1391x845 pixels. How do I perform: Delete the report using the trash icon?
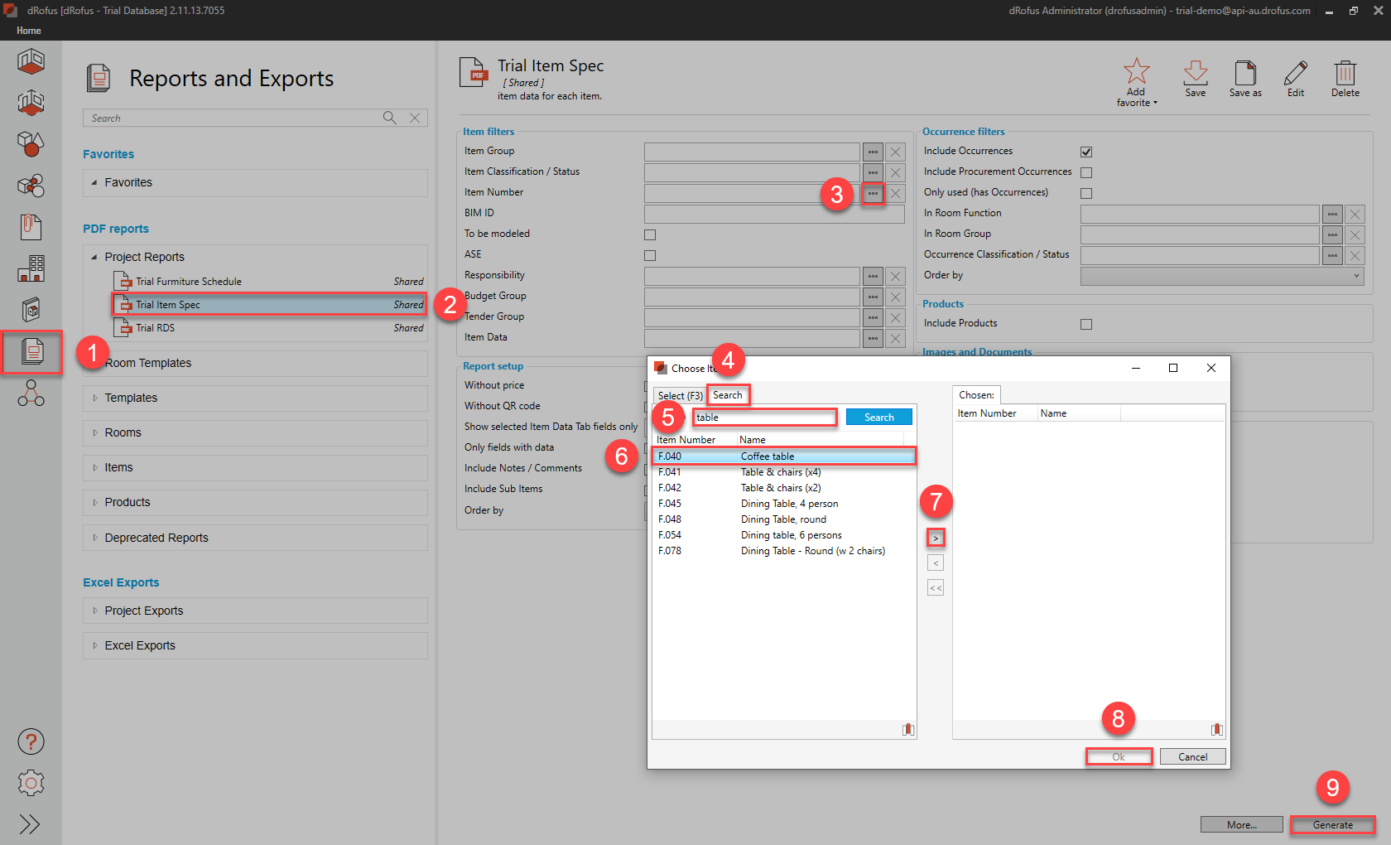(x=1345, y=72)
